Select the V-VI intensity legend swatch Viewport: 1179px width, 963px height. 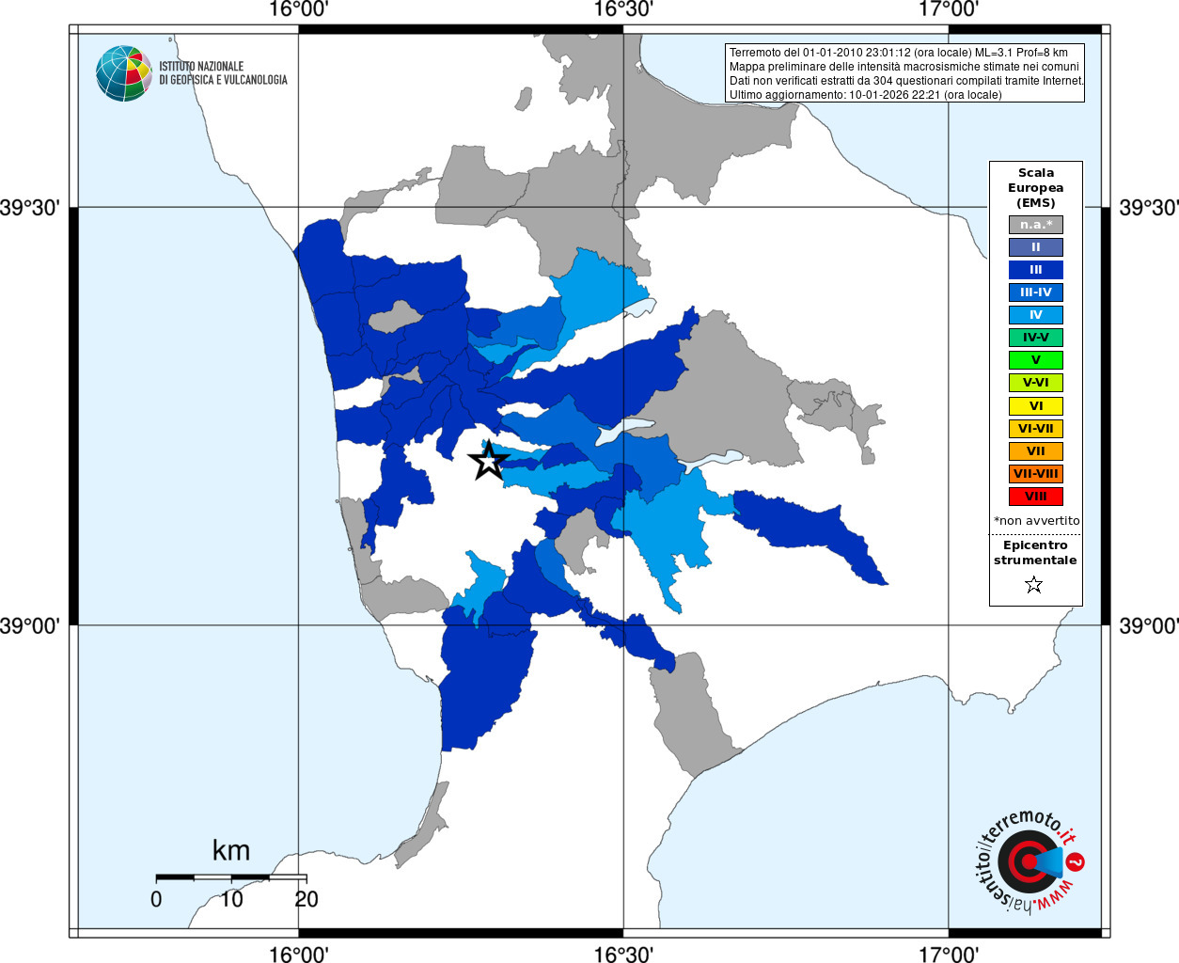[1036, 383]
